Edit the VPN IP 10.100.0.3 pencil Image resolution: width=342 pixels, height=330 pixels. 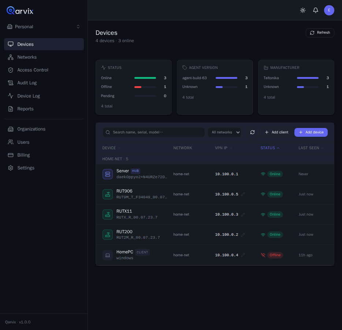[x=243, y=214]
